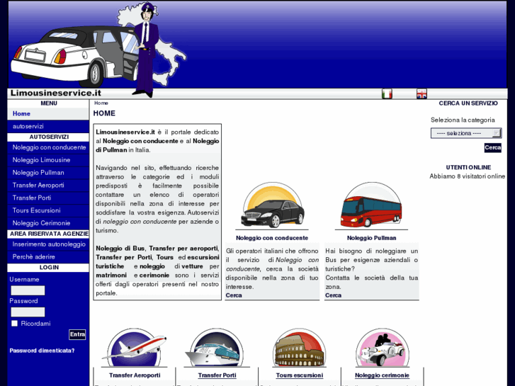Click the 'Abbiamo 8 visitatori online' text
This screenshot has width=515, height=386.
coord(468,176)
